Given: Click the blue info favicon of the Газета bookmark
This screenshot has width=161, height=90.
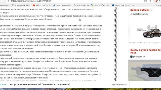Looking at the screenshot, I should (x=113, y=5).
